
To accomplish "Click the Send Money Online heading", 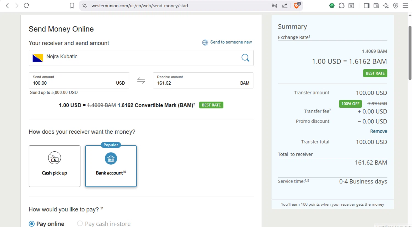I will [61, 29].
